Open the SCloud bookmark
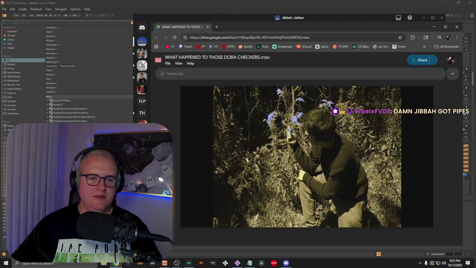Image resolution: width=476 pixels, height=268 pixels. pyautogui.click(x=304, y=47)
